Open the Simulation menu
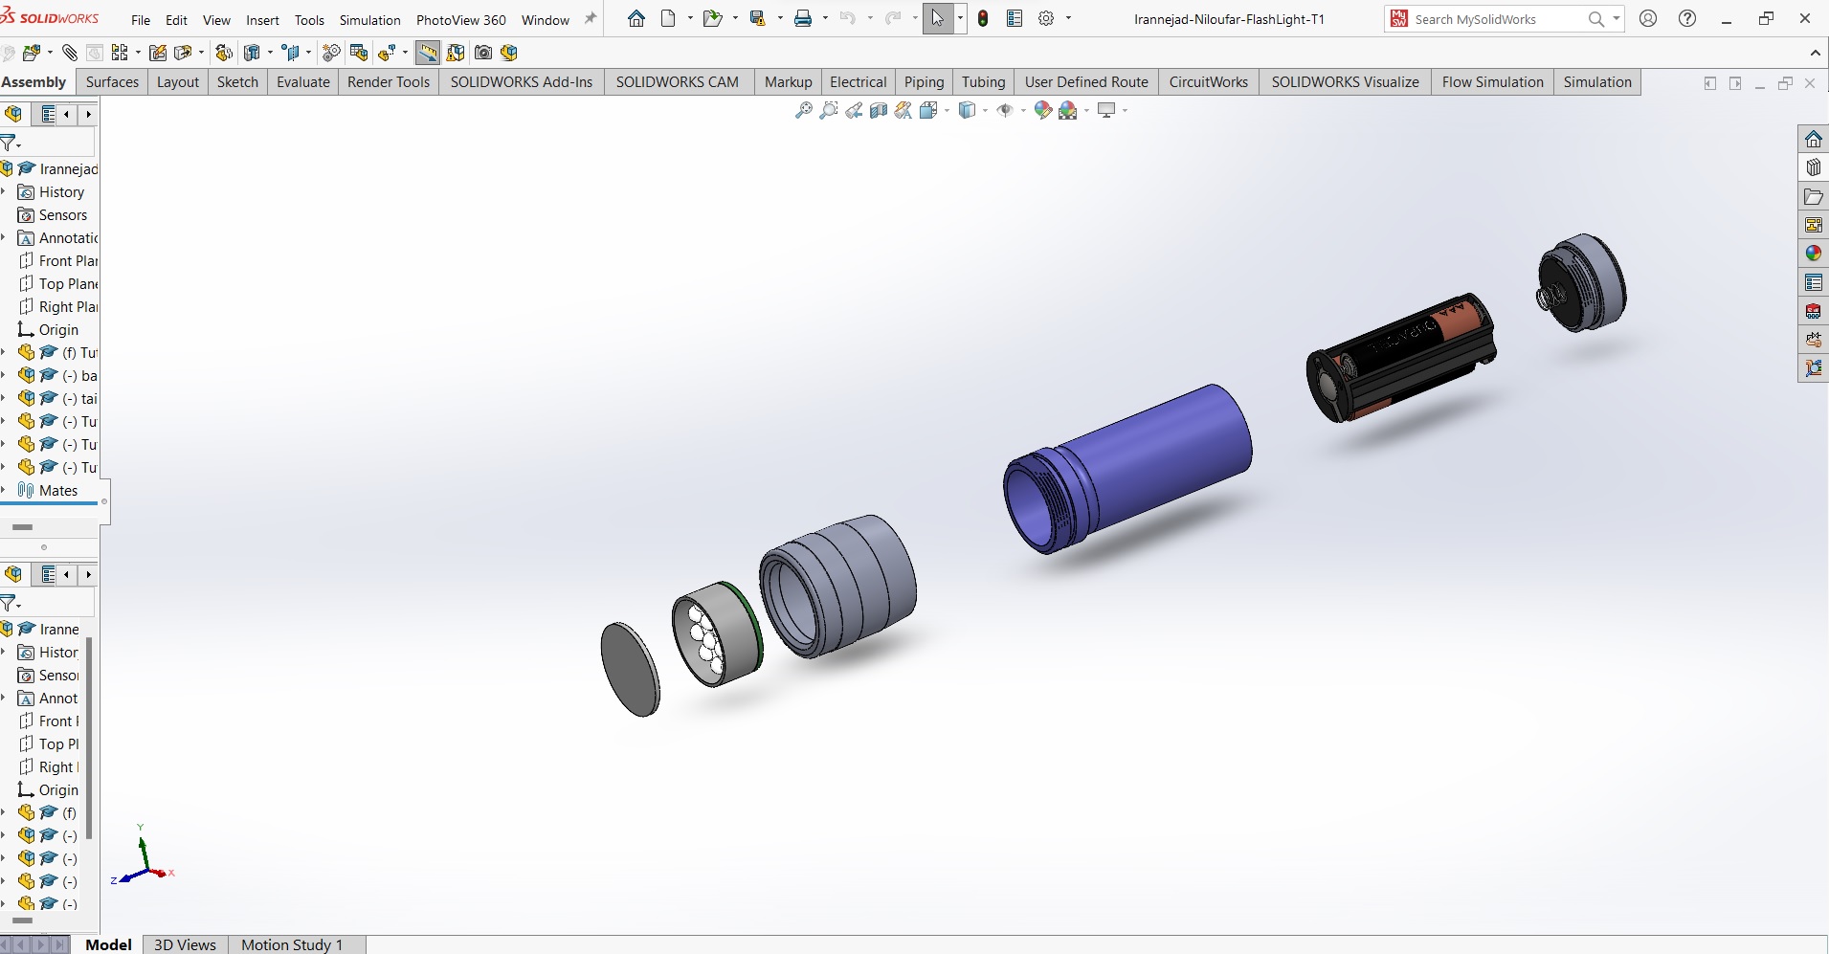This screenshot has width=1829, height=954. [x=369, y=20]
